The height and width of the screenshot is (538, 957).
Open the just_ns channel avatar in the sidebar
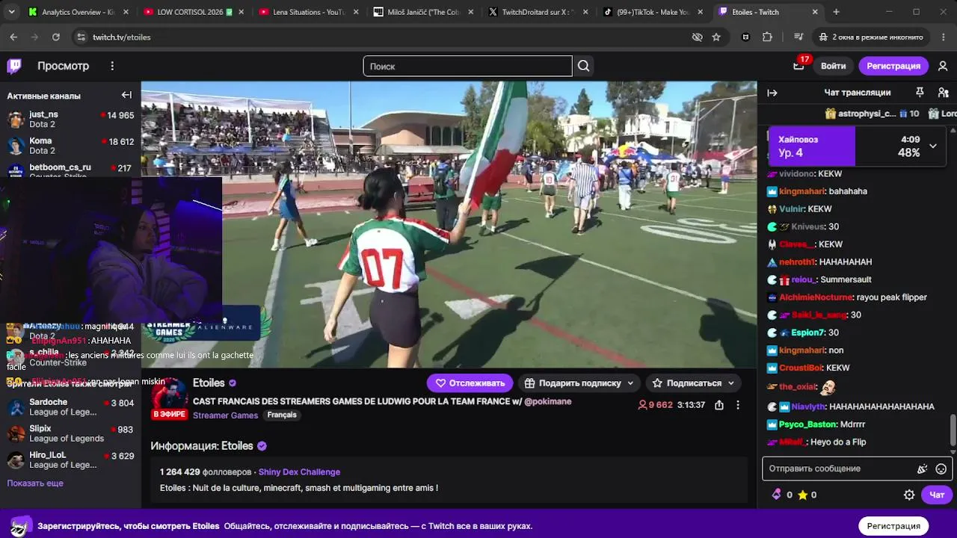coord(16,120)
